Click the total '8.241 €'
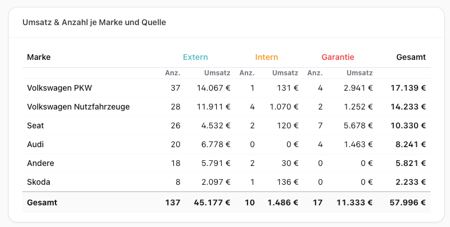450x227 pixels. [411, 144]
